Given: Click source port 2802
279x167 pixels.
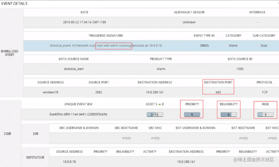Looking at the screenshot, I should point(98,92).
